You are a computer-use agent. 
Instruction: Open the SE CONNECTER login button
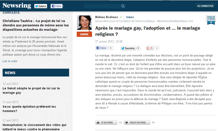point(205,6)
